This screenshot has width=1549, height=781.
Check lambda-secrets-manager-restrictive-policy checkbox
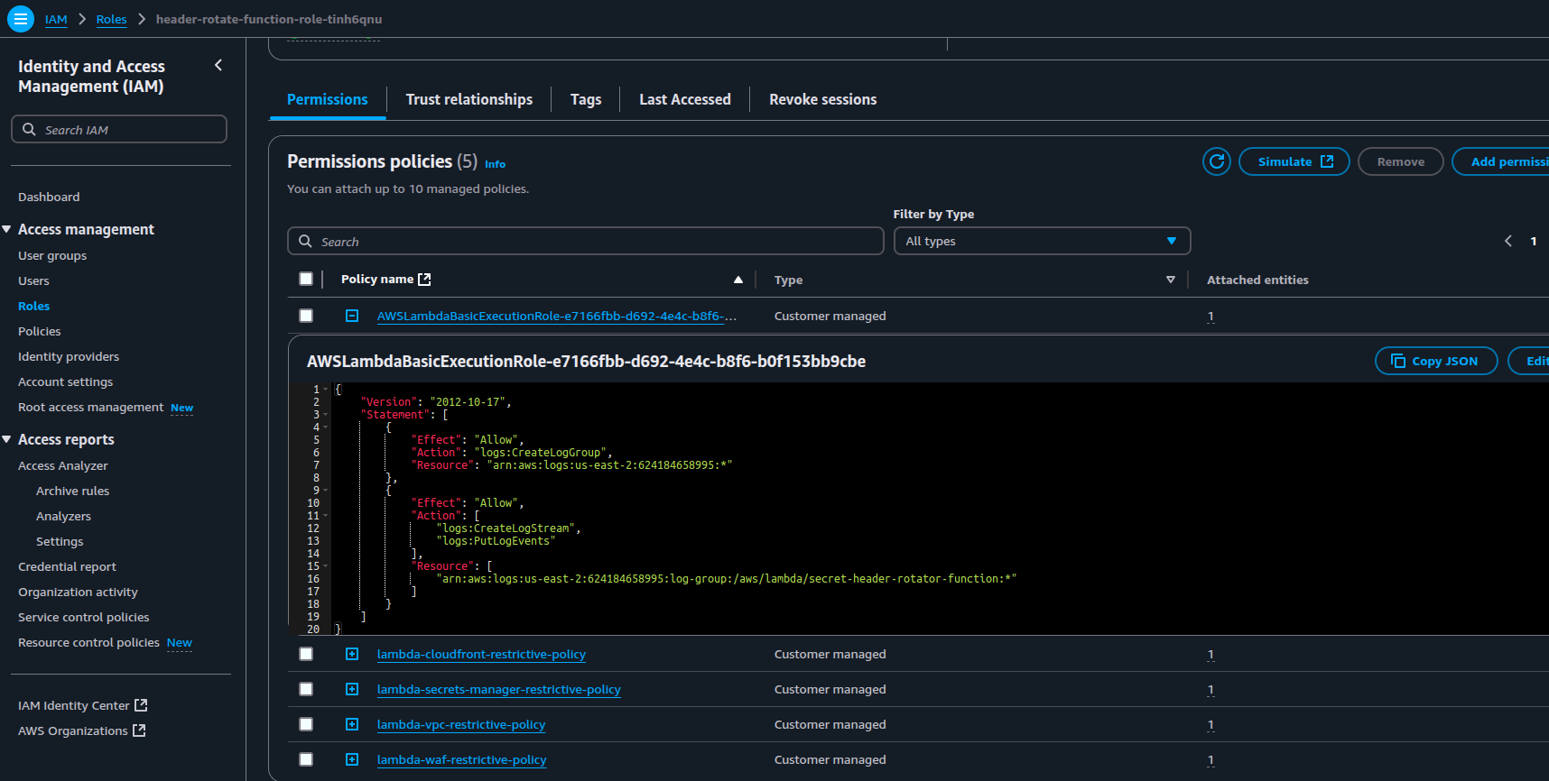tap(306, 689)
